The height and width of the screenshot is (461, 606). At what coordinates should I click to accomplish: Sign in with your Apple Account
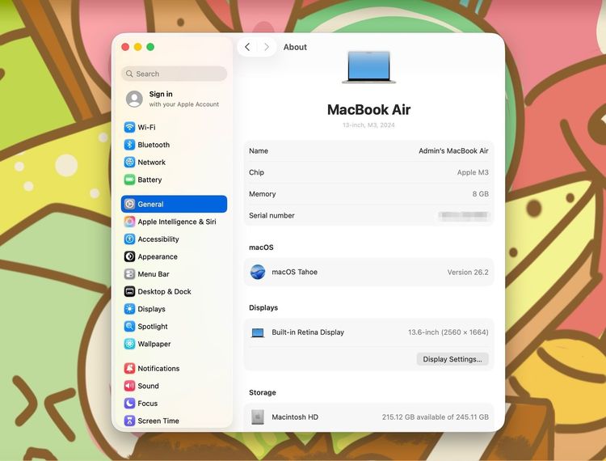tap(175, 99)
